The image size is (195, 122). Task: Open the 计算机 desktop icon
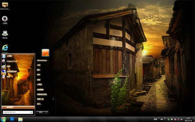click(x=5, y=20)
